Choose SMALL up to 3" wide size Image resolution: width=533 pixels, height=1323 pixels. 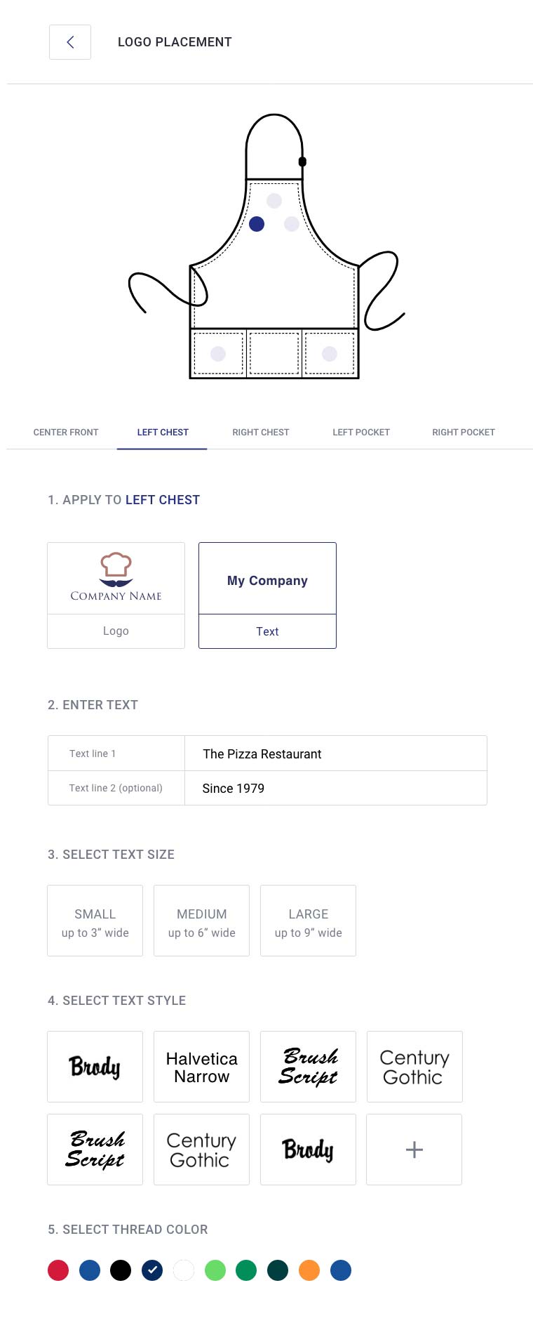pos(95,921)
